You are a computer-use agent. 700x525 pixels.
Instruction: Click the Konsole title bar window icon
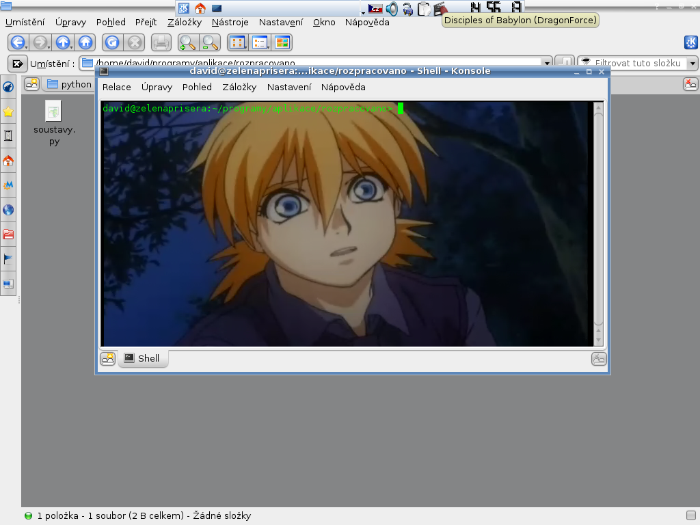coord(104,71)
